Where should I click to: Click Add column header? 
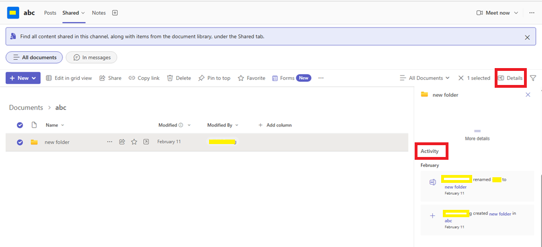coord(275,125)
